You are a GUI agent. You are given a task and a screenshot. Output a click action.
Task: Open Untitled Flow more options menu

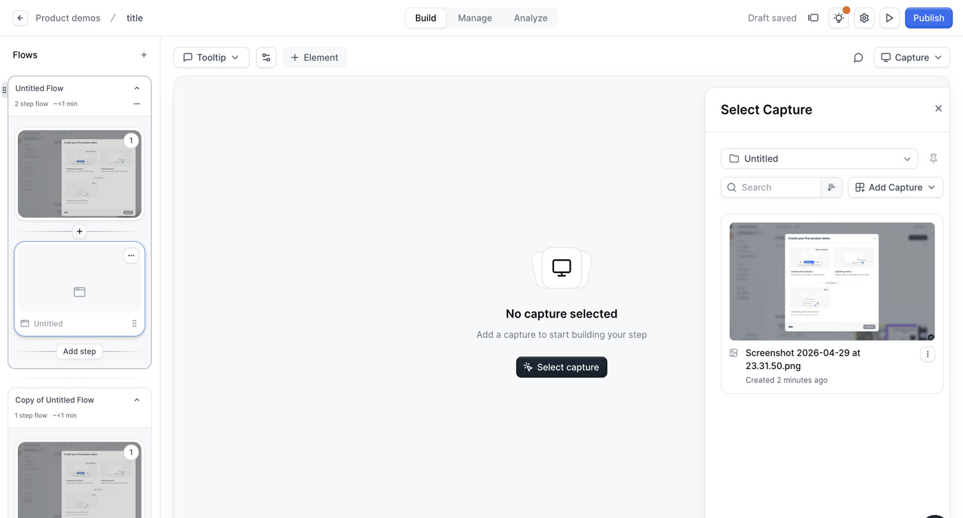[x=137, y=104]
